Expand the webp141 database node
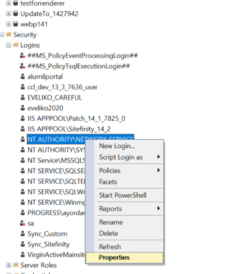Image resolution: width=237 pixels, height=274 pixels. point(8,24)
